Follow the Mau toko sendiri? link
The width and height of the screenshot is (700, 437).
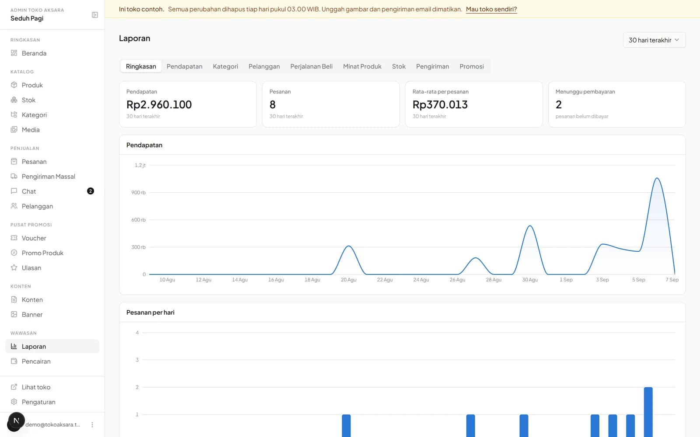(491, 9)
